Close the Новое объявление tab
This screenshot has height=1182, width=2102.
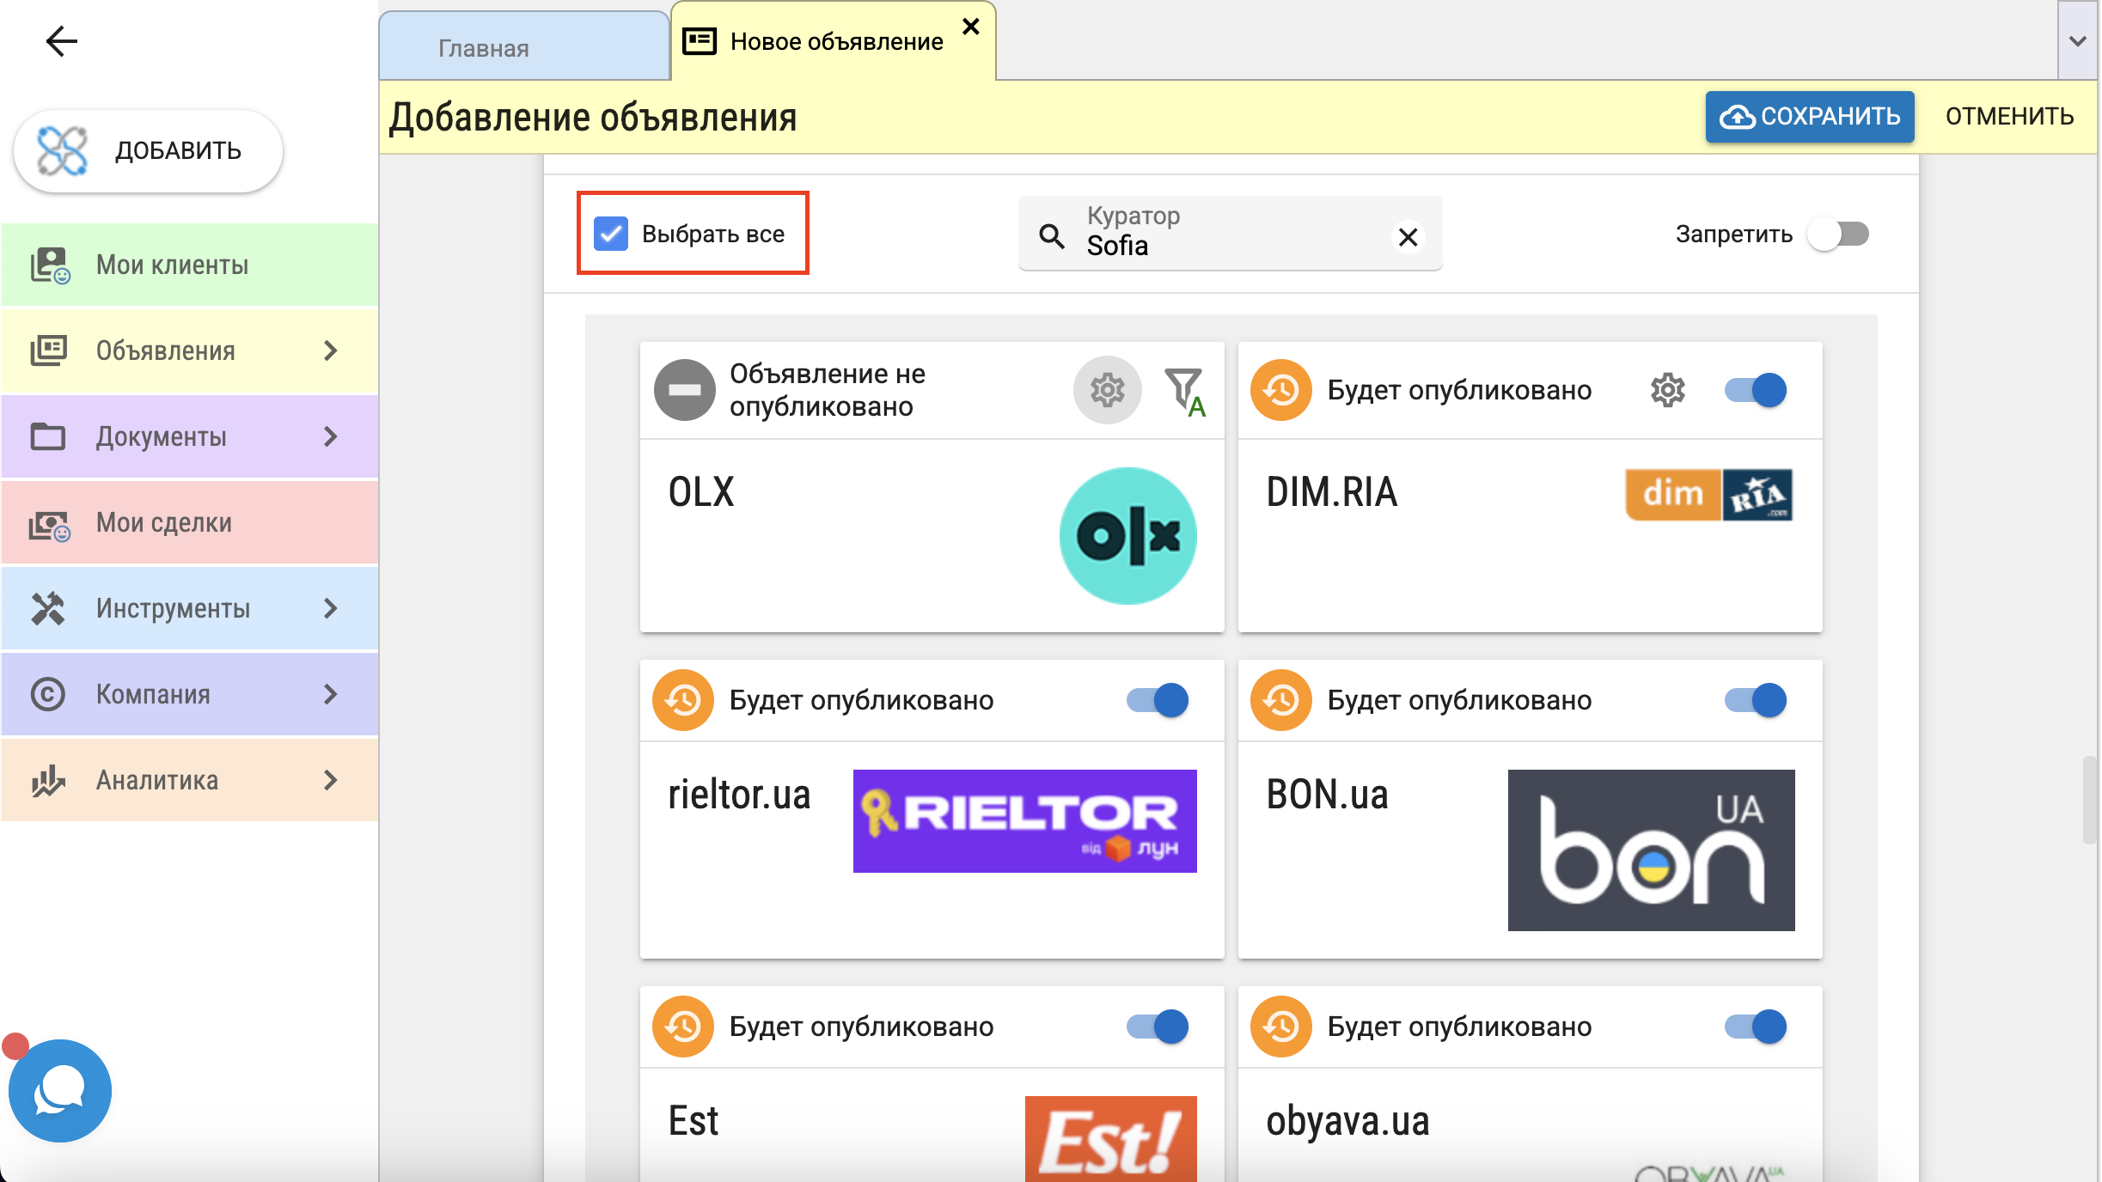(x=971, y=27)
